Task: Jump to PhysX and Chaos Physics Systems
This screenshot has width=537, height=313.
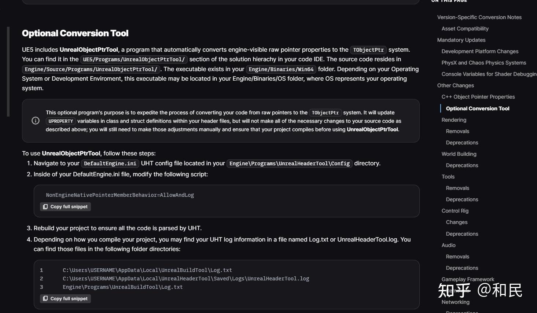Action: click(x=483, y=63)
